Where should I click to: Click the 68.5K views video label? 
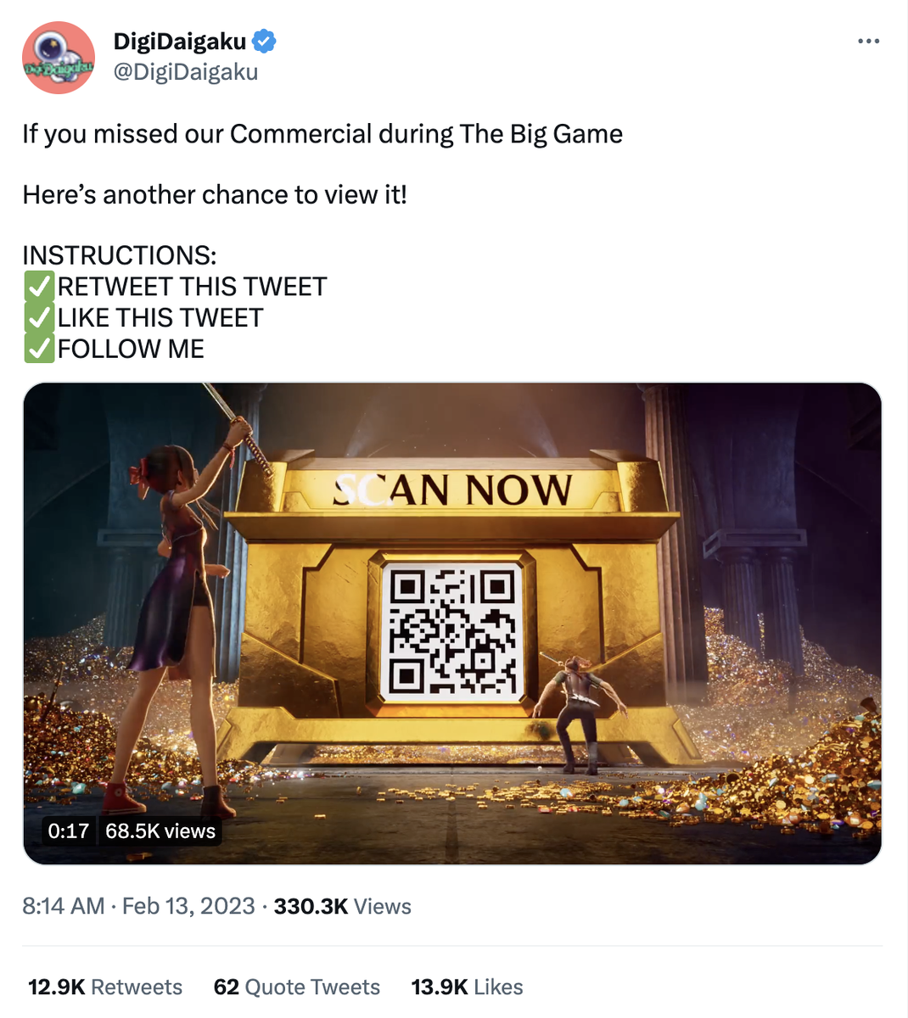click(x=160, y=831)
